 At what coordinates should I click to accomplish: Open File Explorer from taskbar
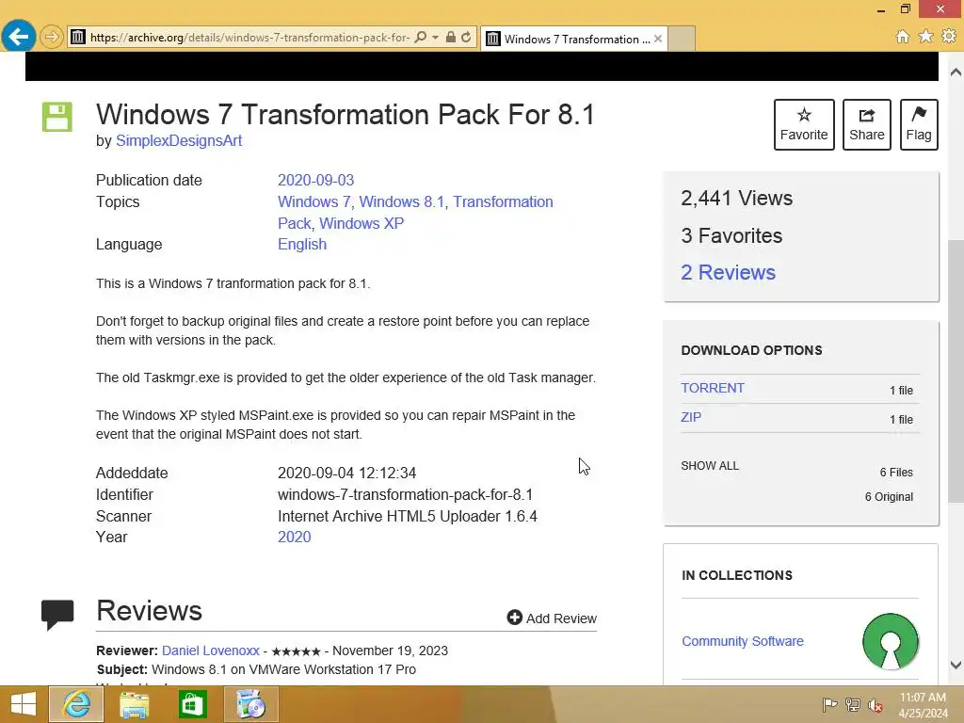point(134,704)
